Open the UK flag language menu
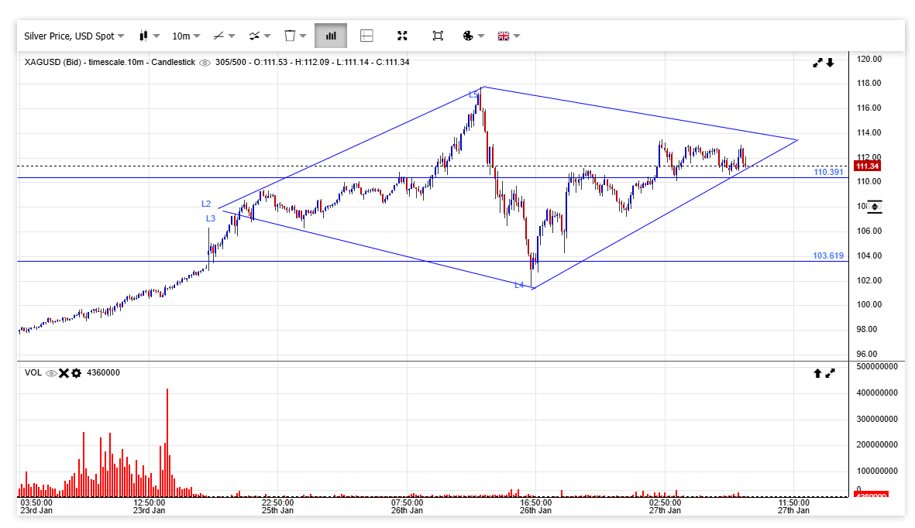Screen dimensions: 915x528 coord(508,36)
